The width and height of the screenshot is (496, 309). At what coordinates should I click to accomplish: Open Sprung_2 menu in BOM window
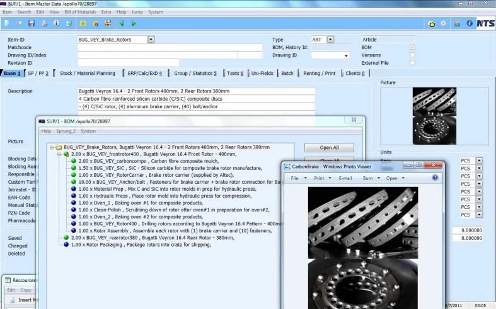click(x=66, y=131)
